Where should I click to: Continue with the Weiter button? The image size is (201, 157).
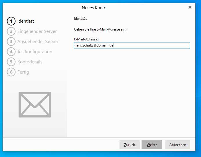point(152,144)
